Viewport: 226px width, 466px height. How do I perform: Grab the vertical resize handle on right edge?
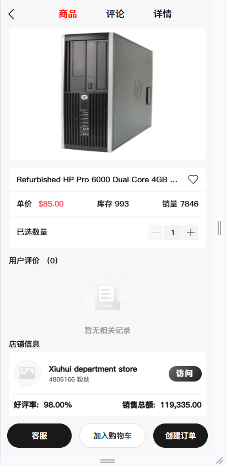click(x=219, y=228)
